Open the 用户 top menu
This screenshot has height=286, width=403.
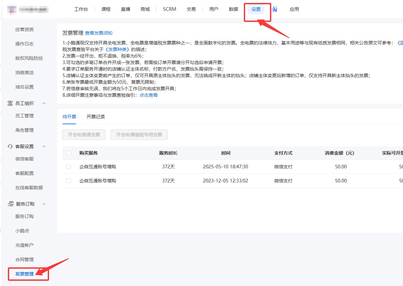click(214, 9)
